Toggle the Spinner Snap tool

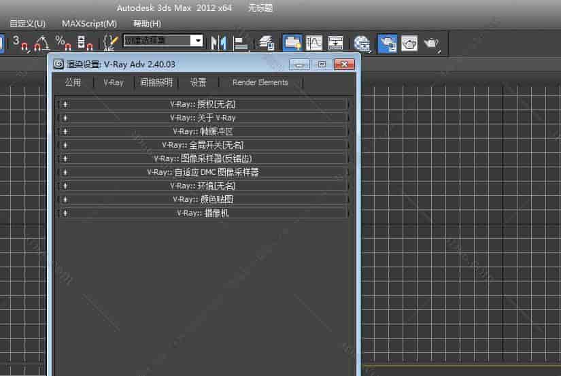pos(85,43)
